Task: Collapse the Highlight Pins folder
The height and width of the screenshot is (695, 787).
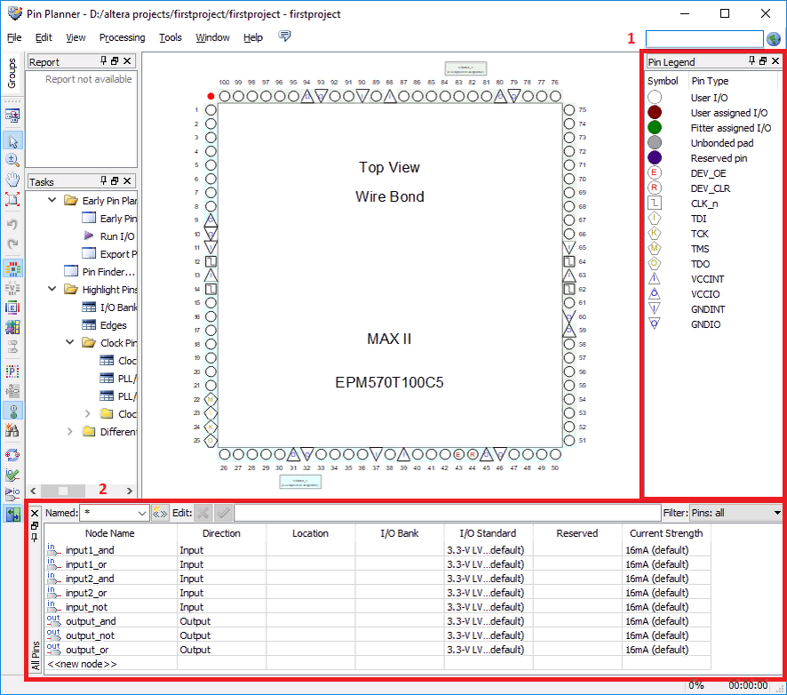Action: click(x=52, y=289)
